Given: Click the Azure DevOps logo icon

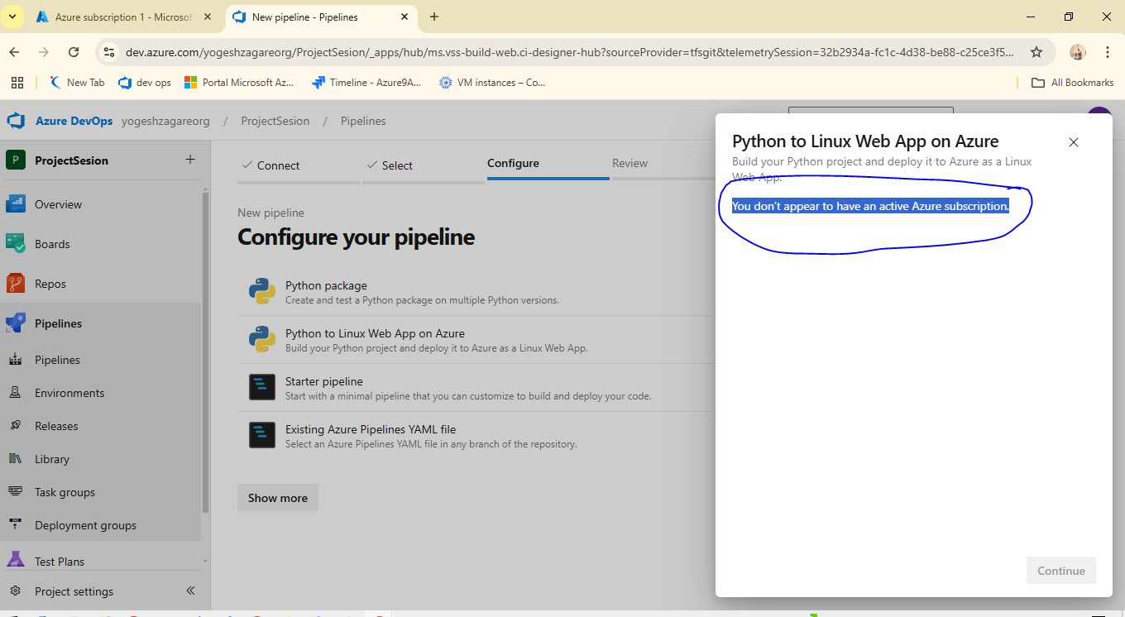Looking at the screenshot, I should (16, 121).
